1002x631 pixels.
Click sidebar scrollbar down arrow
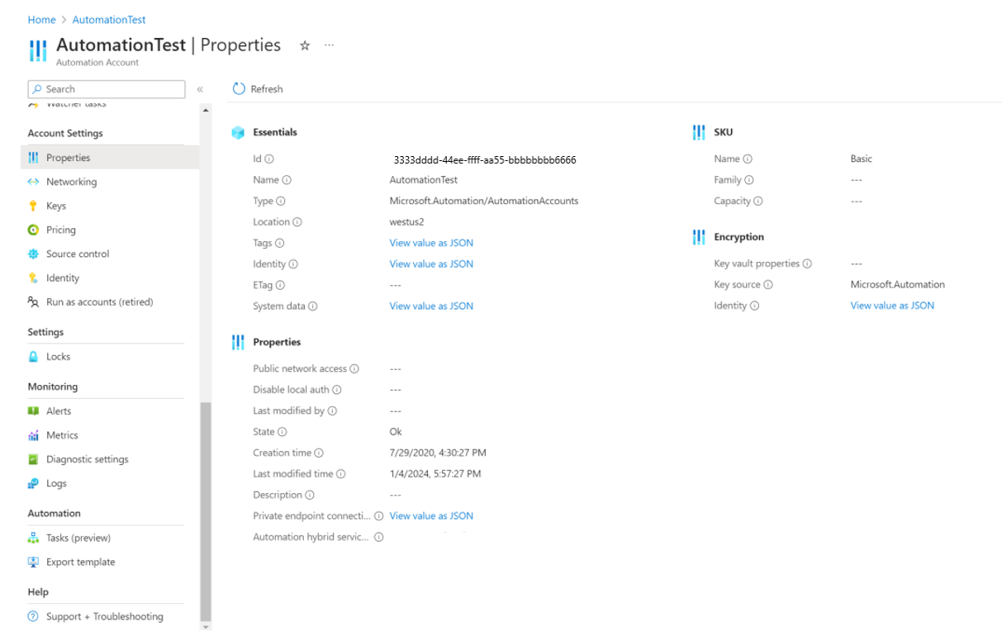coord(206,627)
